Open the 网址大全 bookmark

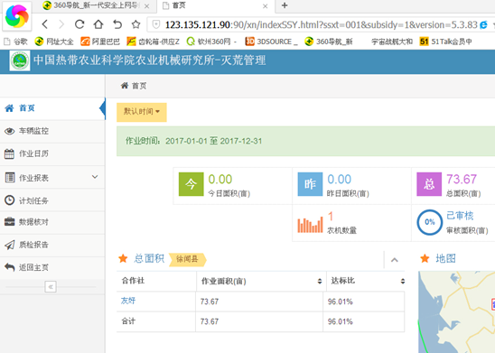click(x=54, y=42)
